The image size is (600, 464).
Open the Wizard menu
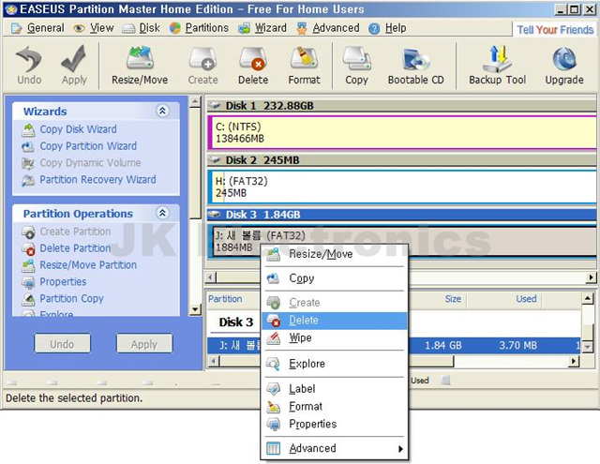[x=262, y=28]
